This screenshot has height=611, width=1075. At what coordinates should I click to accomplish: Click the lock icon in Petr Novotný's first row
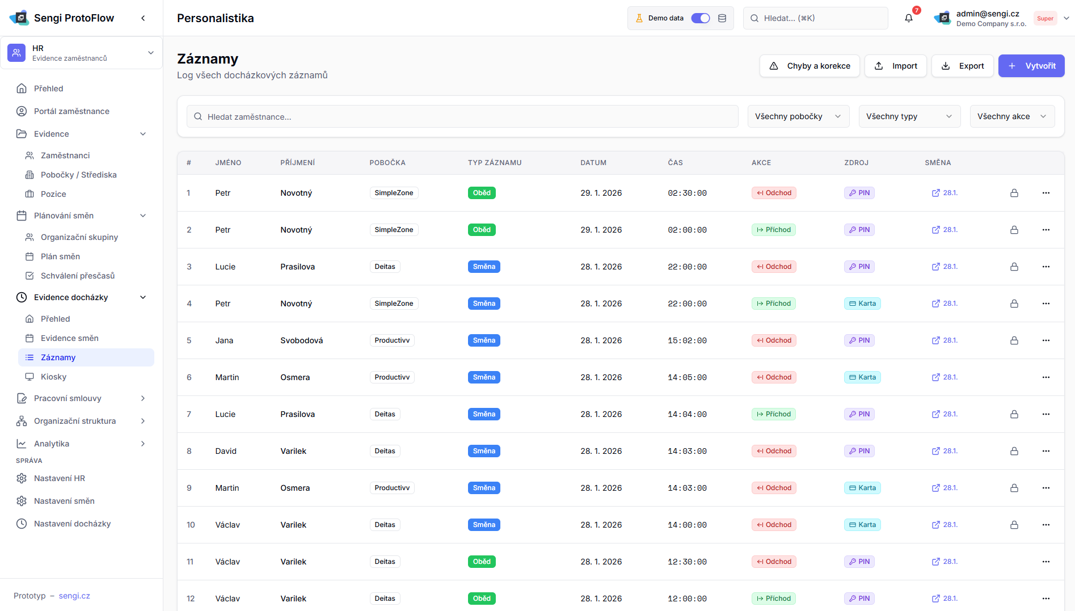click(x=1014, y=193)
